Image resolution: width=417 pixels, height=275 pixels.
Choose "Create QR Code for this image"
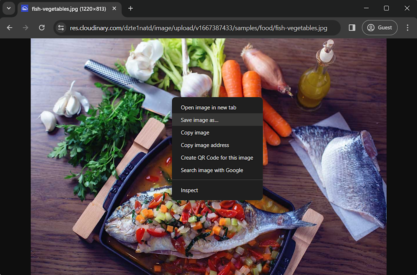[217, 158]
